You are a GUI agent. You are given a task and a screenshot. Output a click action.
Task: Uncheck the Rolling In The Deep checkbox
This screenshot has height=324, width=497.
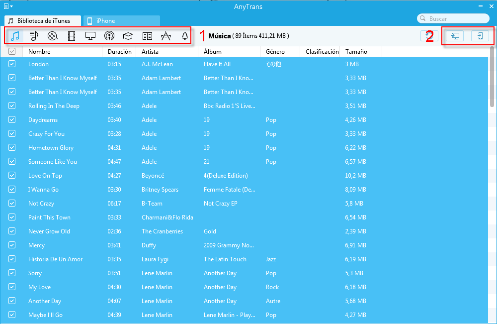click(12, 106)
